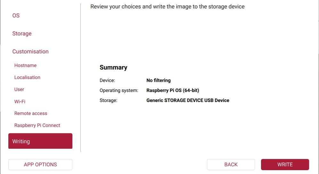Open the OS step in sidebar
This screenshot has height=174, width=319.
16,16
